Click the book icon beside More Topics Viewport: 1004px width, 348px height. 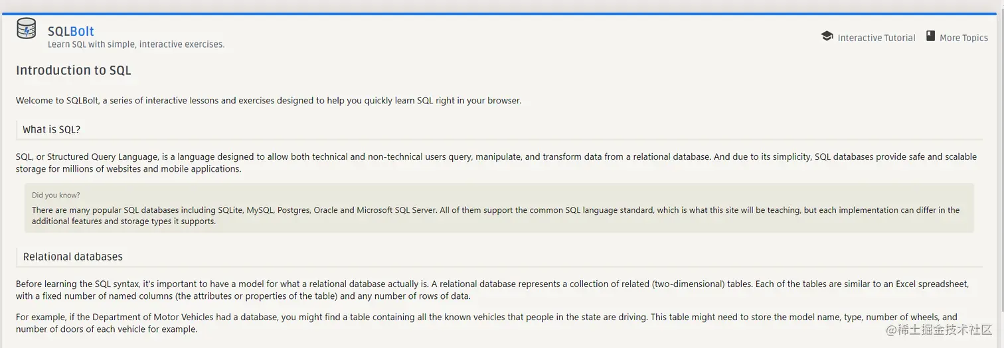(930, 36)
